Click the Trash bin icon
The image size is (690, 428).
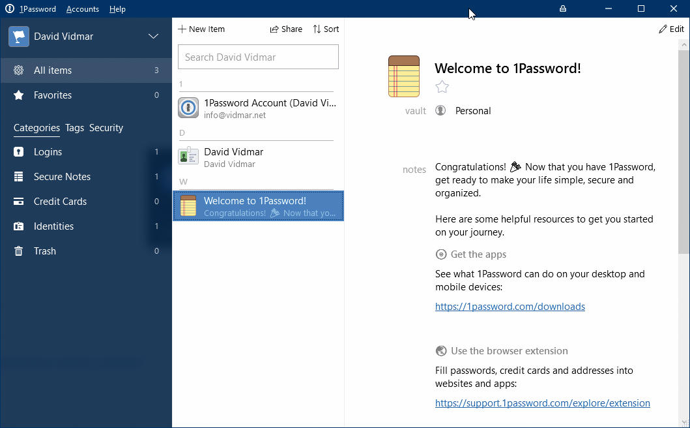click(x=18, y=251)
